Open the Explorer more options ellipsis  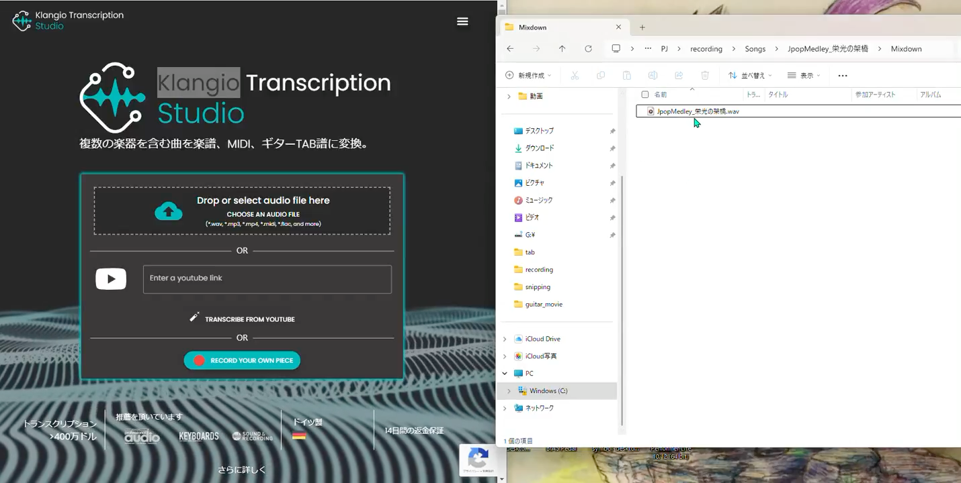point(843,76)
